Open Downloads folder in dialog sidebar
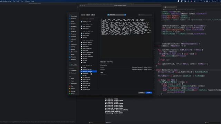Image resolution: width=221 pixels, height=124 pixels. [73, 16]
